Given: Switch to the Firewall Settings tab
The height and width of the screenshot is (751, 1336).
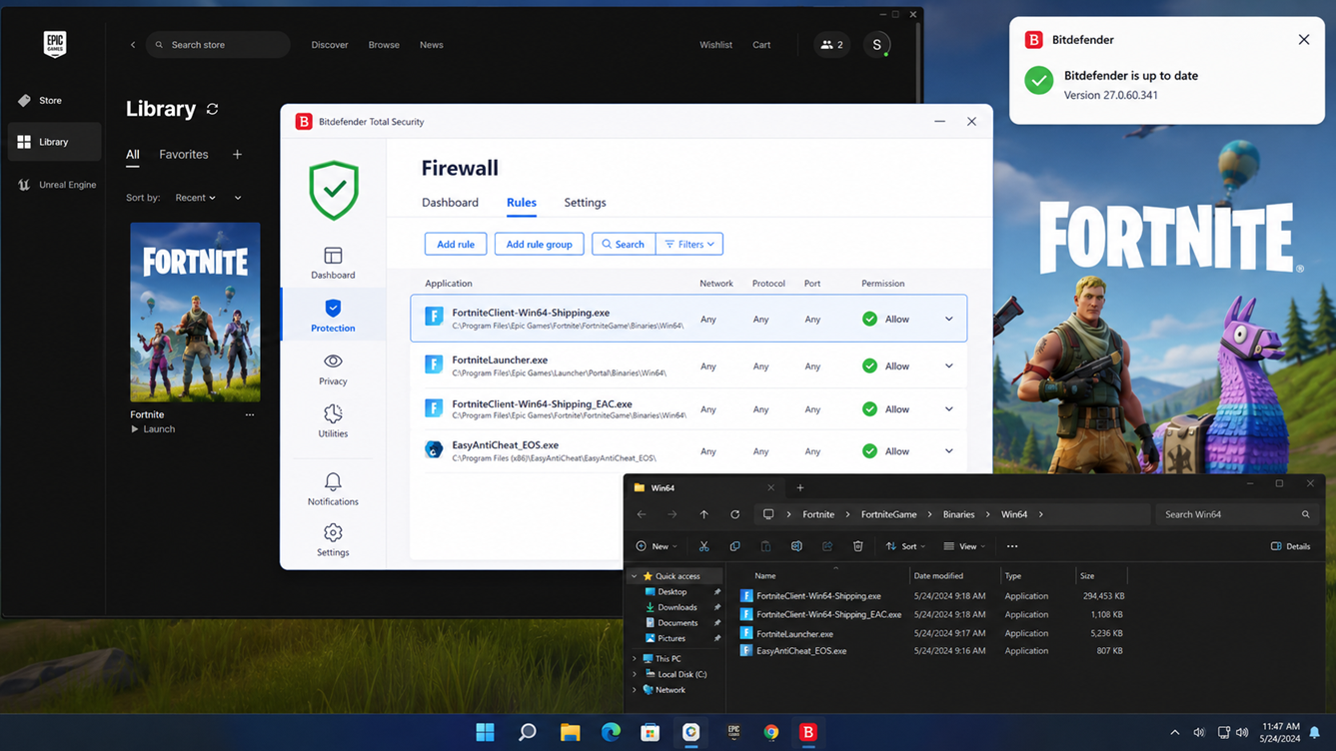Looking at the screenshot, I should click(x=585, y=203).
